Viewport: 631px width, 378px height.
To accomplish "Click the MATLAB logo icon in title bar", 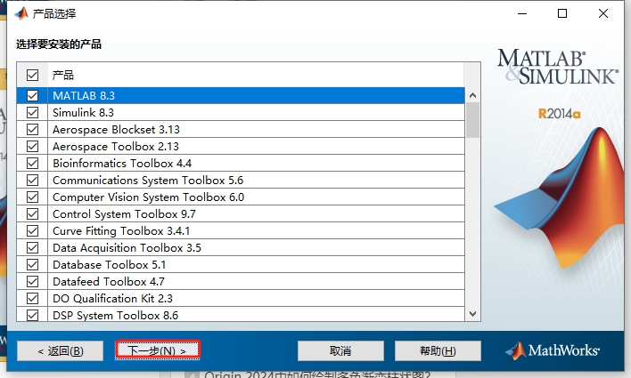I will click(21, 13).
